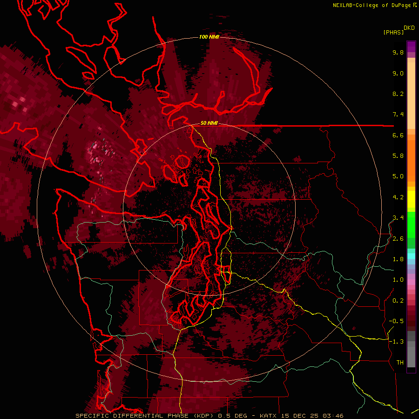419x419 pixels.
Task: Click the 15 DEC 25 03:46 timestamp
Action: pyautogui.click(x=312, y=416)
